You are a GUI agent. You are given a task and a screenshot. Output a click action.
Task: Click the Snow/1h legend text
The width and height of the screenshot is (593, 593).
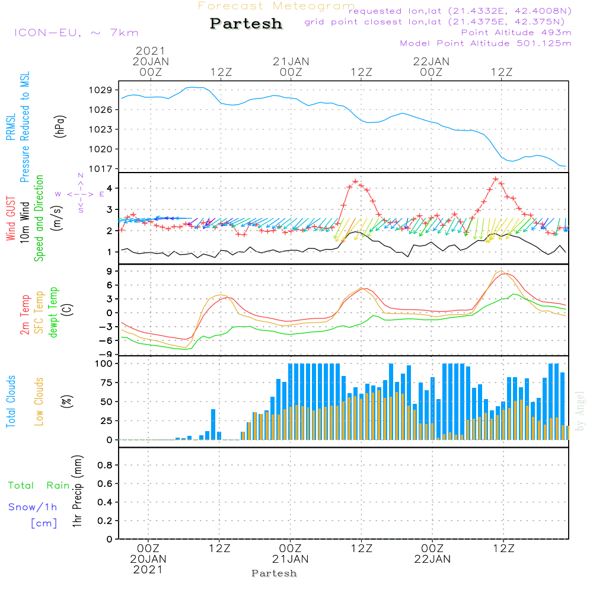coord(33,507)
